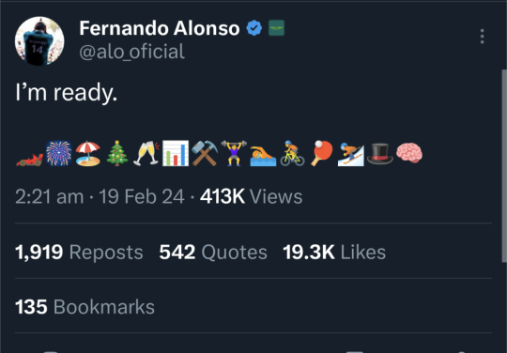View the 19.3K Likes list

(x=334, y=253)
